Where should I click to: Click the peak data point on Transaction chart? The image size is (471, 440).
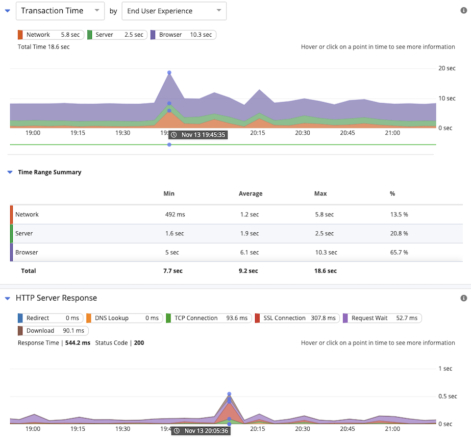(x=169, y=72)
